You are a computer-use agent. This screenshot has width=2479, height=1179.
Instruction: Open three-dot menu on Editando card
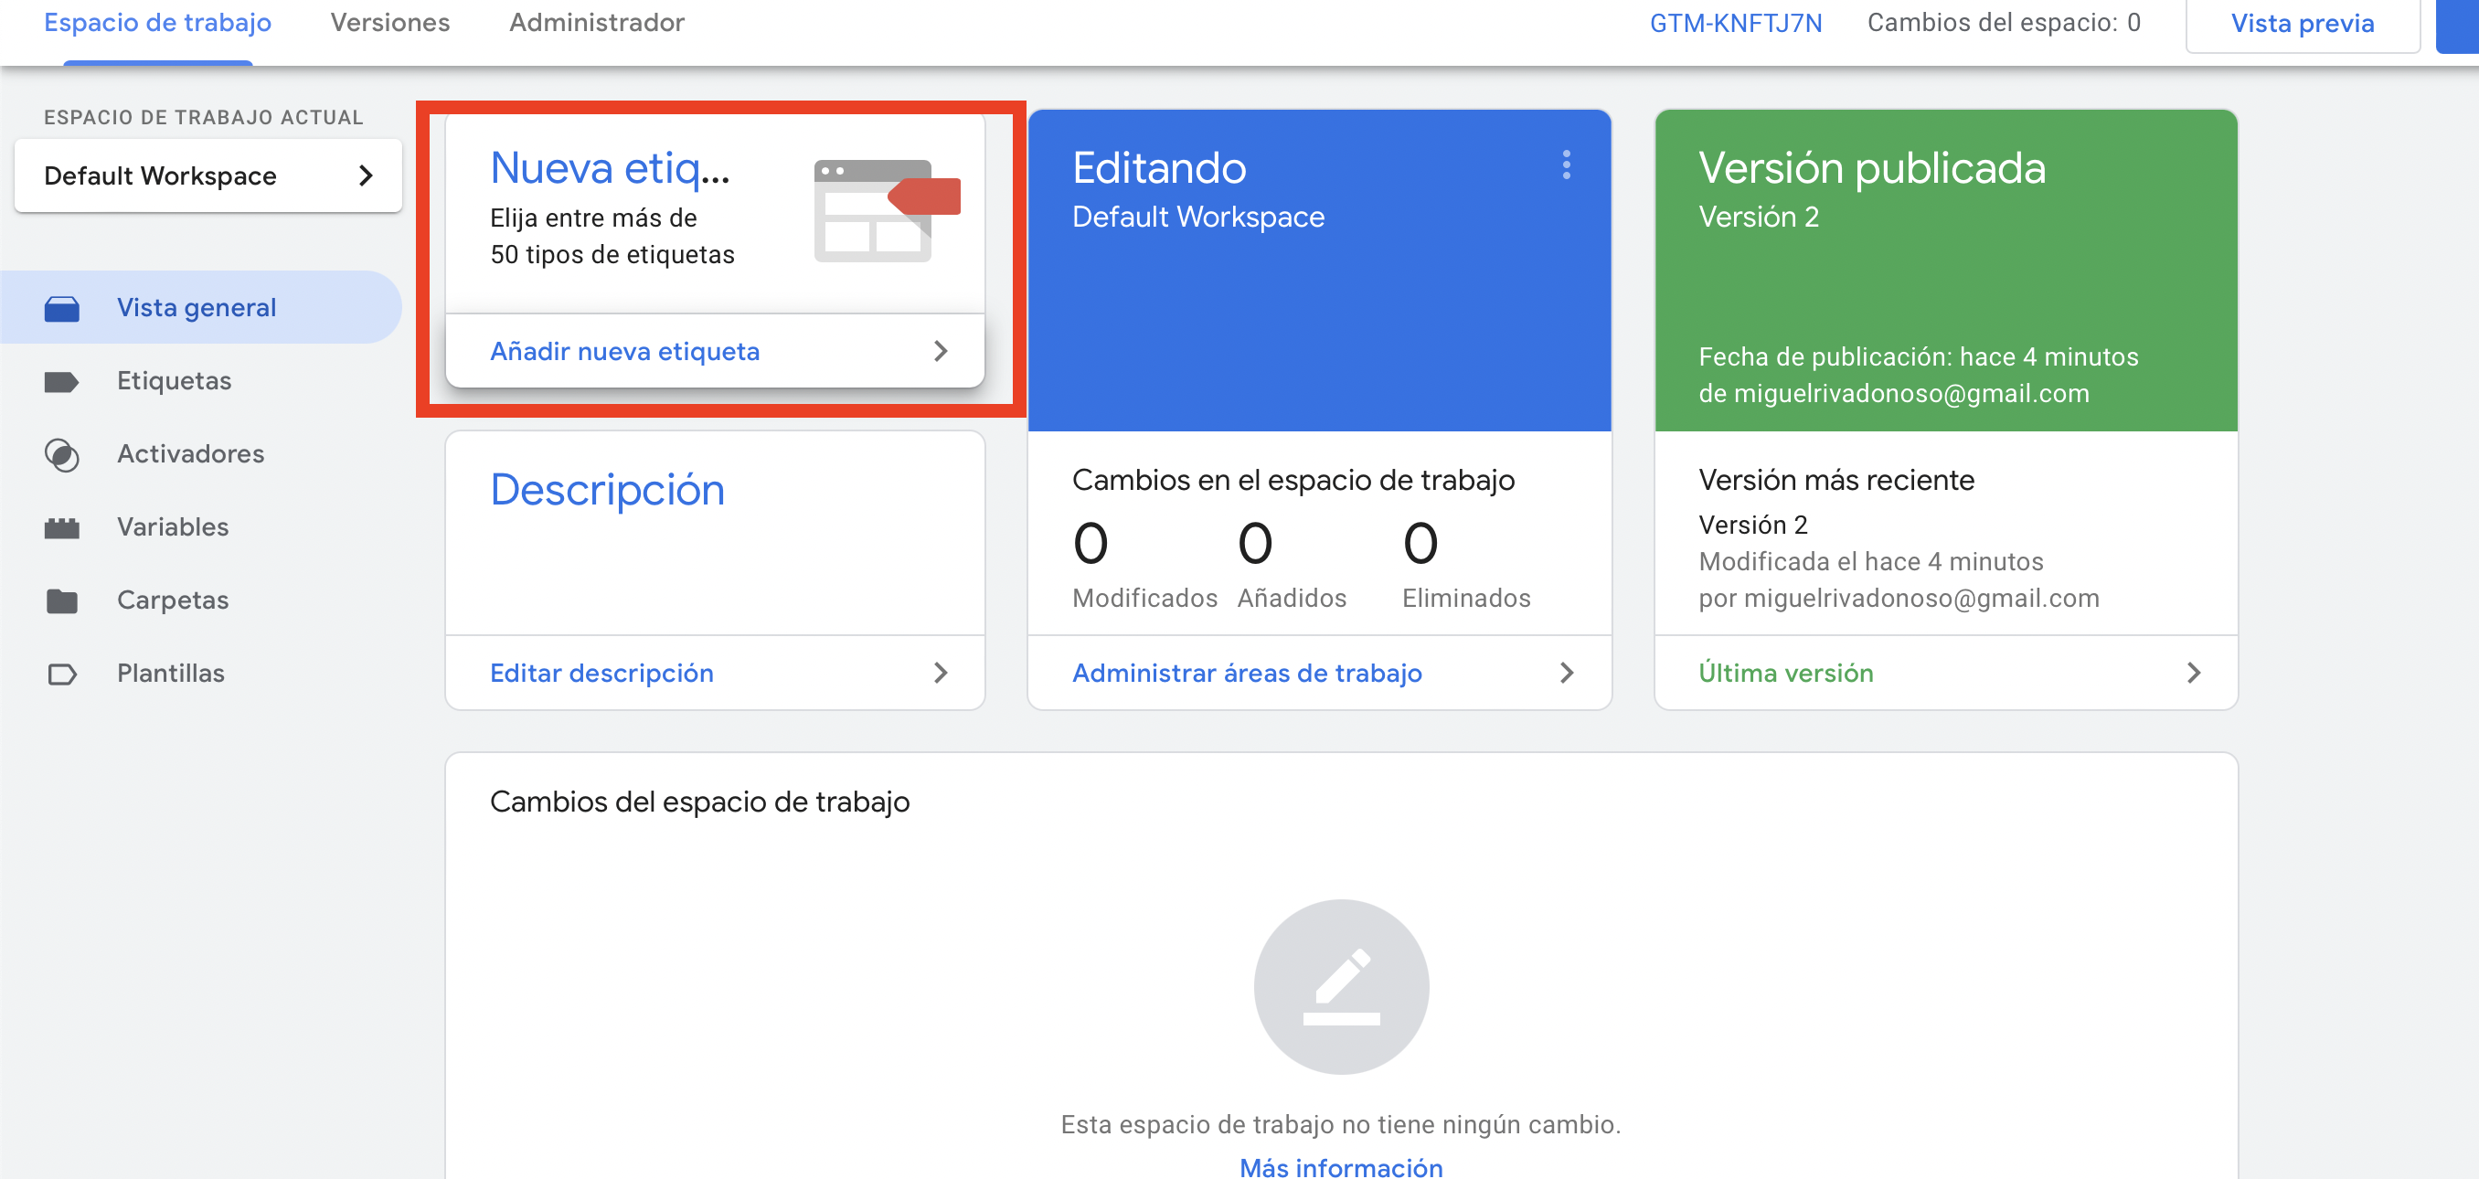point(1566,165)
